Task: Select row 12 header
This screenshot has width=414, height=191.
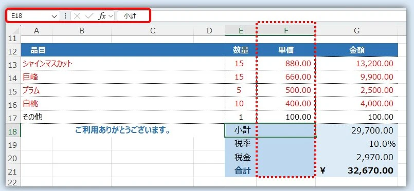Action: tap(13, 50)
